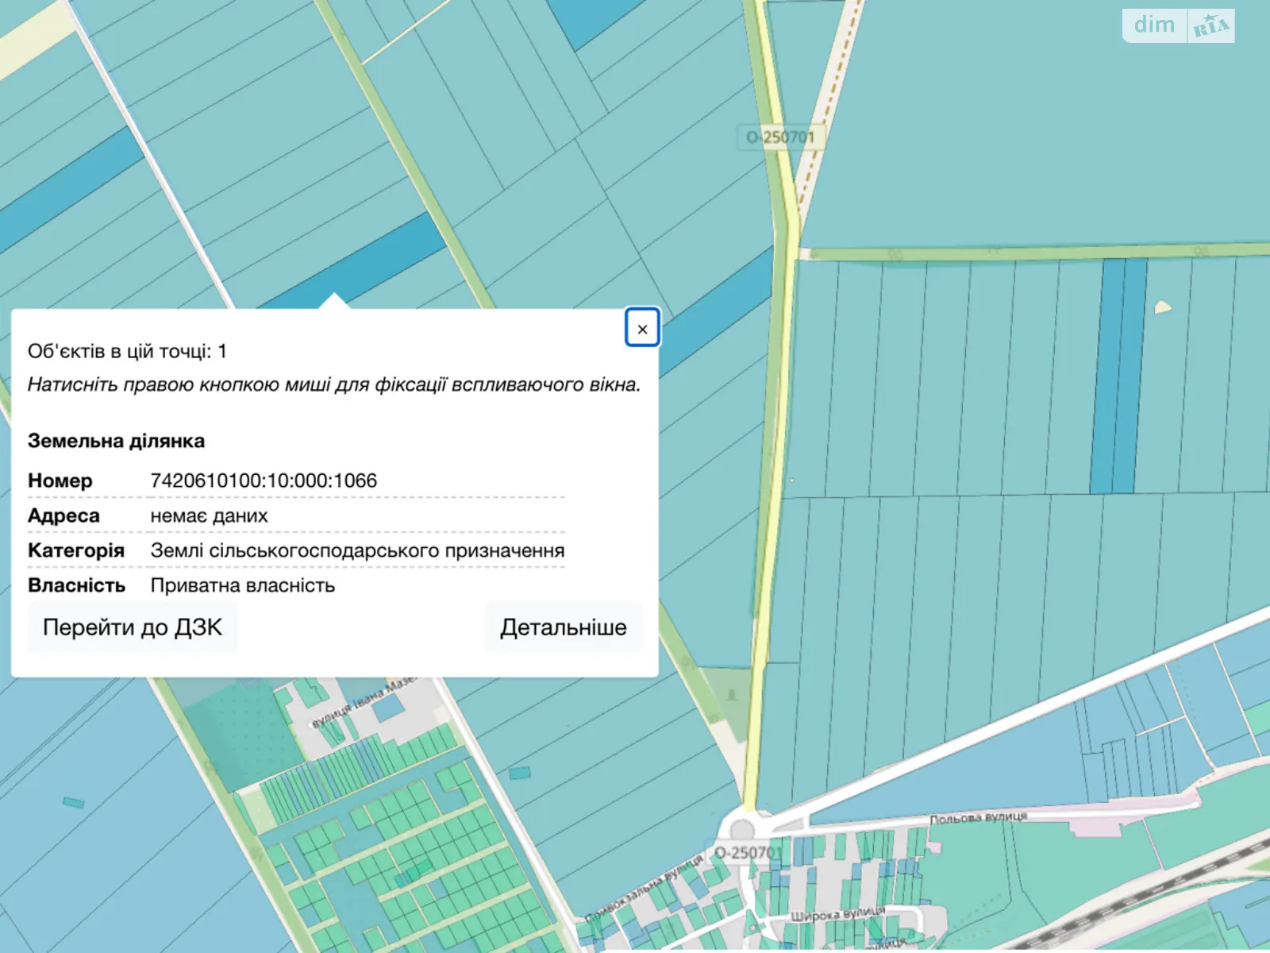Screen dimensions: 1270x953
Task: Click the 'Польова вулиця' street label
Action: 978,817
